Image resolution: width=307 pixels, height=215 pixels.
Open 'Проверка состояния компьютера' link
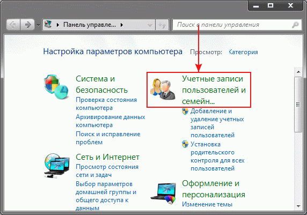tap(106, 103)
